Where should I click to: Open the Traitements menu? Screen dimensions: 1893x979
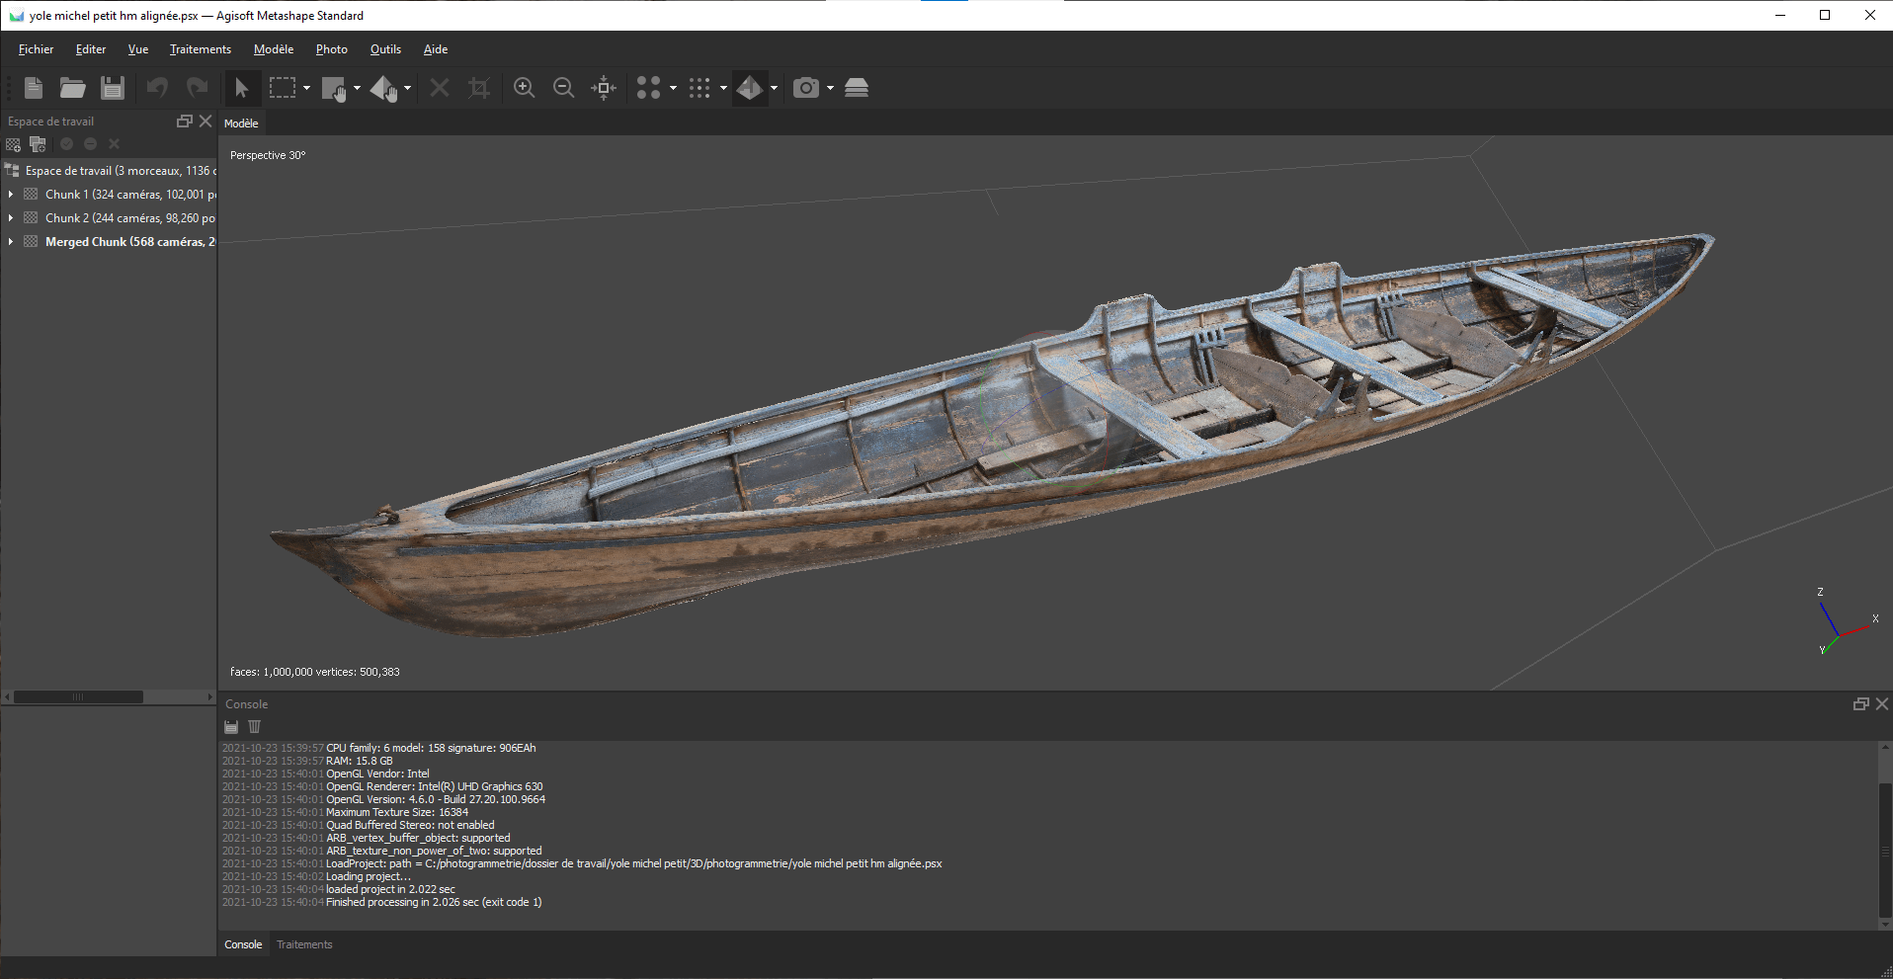pyautogui.click(x=201, y=49)
